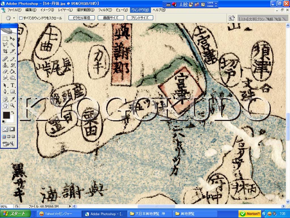Select the Eyedropper tool
Screen dimensions: 290x218
[x=12, y=99]
